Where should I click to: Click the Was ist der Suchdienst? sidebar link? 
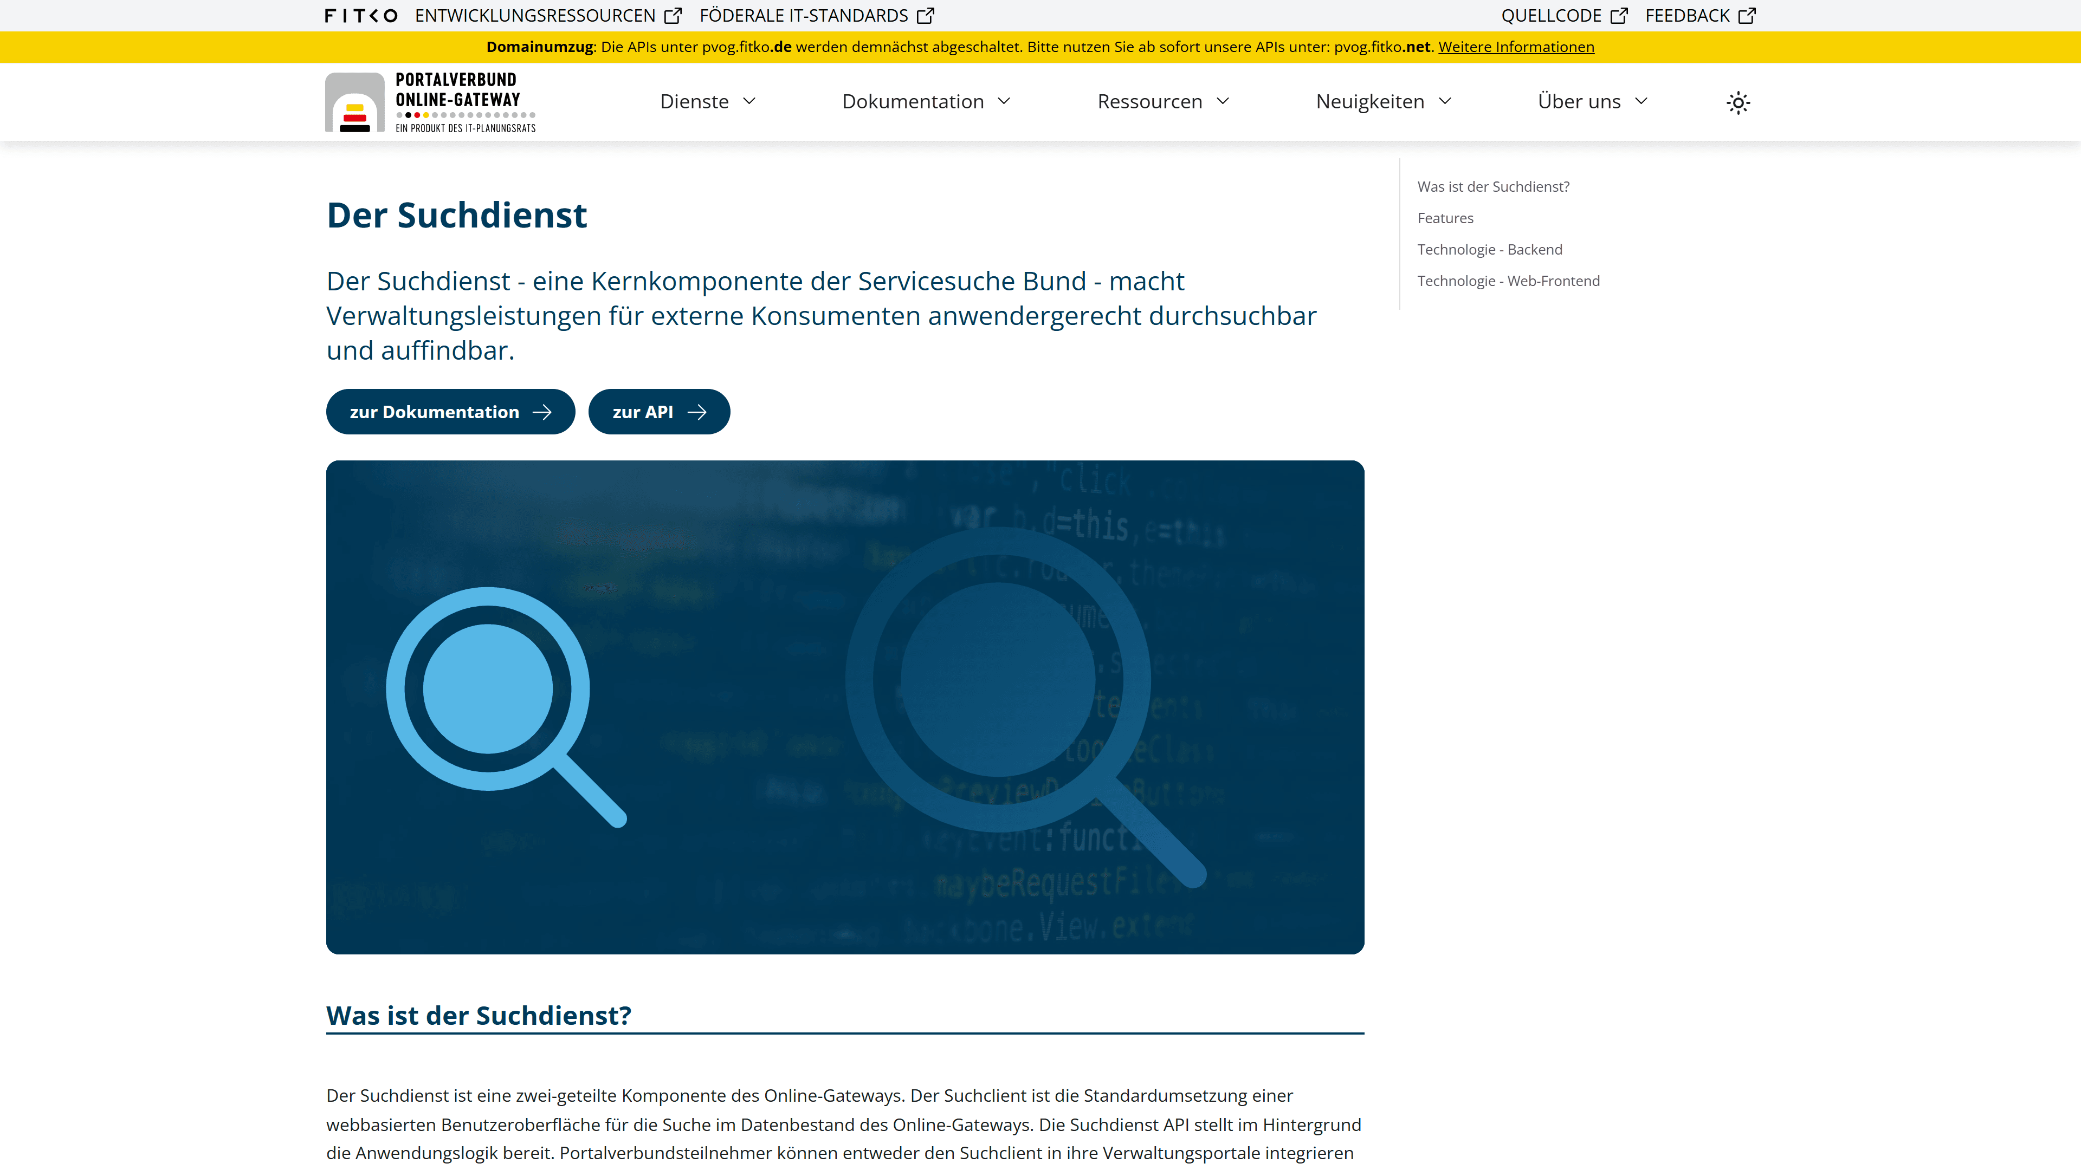[1493, 186]
